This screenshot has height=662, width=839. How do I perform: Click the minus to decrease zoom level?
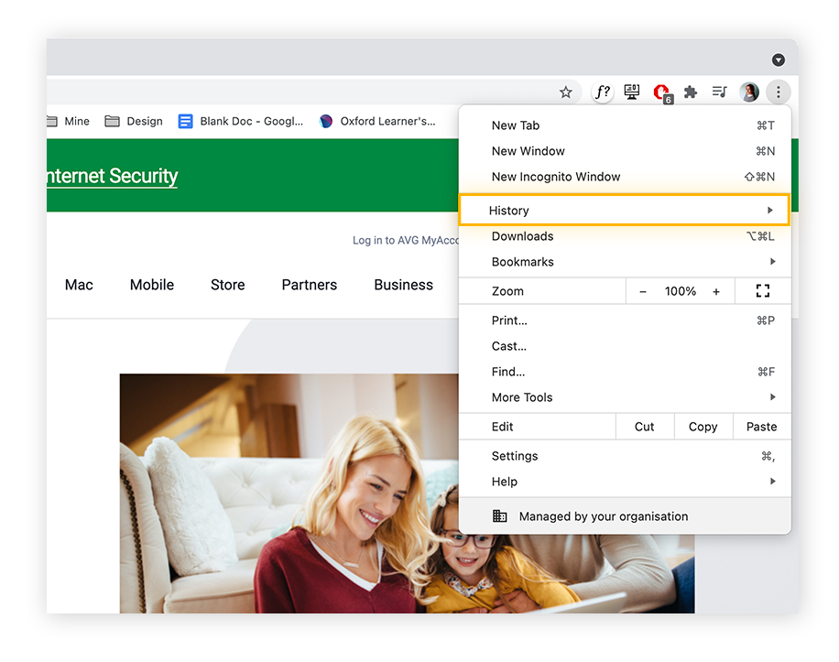pos(644,291)
